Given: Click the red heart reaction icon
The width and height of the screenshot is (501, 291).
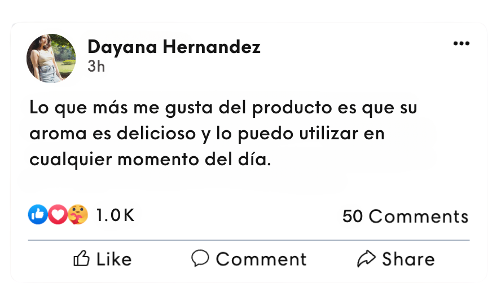Looking at the screenshot, I should pos(58,214).
